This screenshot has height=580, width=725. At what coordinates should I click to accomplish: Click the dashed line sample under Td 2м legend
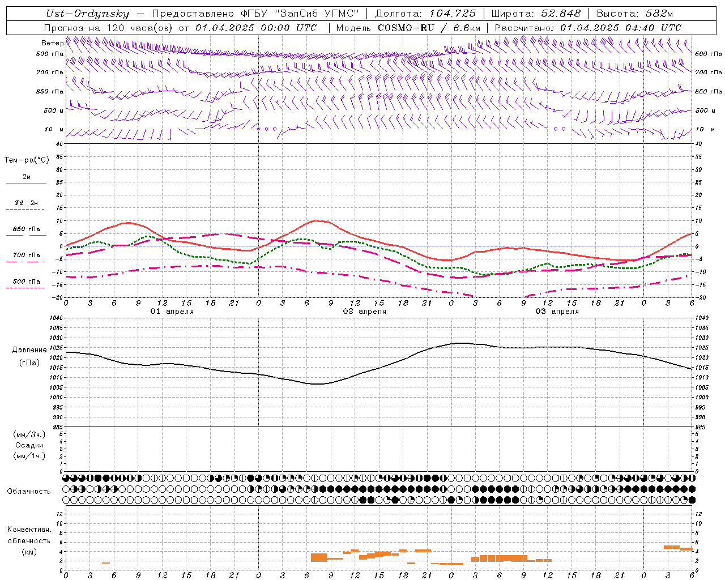25,209
